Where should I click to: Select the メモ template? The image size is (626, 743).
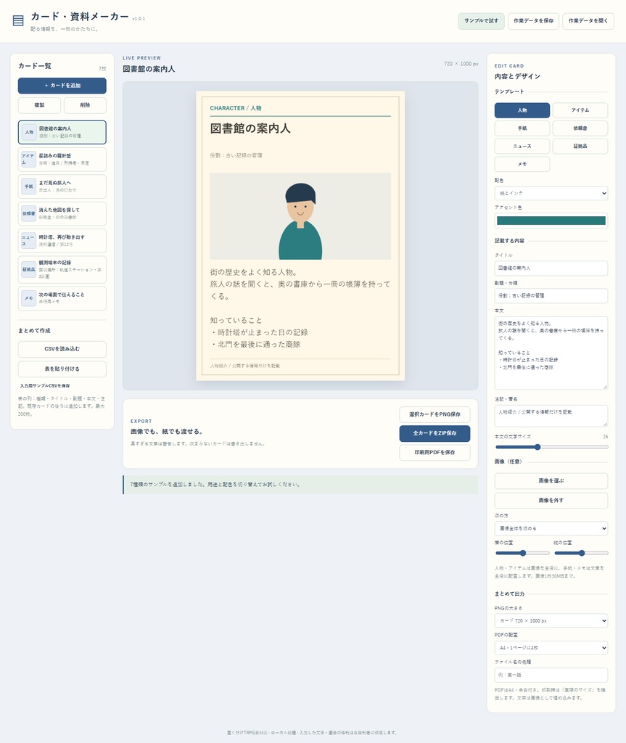[x=522, y=165]
